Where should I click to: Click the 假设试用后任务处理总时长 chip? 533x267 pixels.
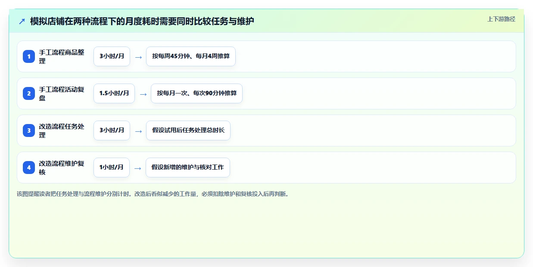tap(188, 130)
